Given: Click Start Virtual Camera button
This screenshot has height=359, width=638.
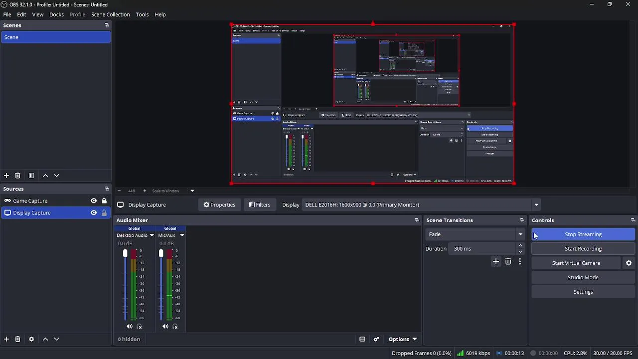Looking at the screenshot, I should [576, 263].
